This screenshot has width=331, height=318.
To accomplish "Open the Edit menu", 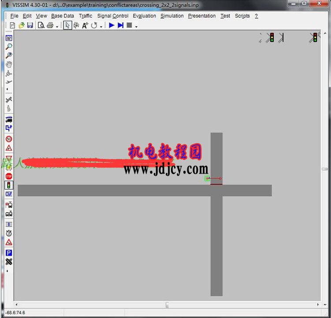I will tap(27, 16).
